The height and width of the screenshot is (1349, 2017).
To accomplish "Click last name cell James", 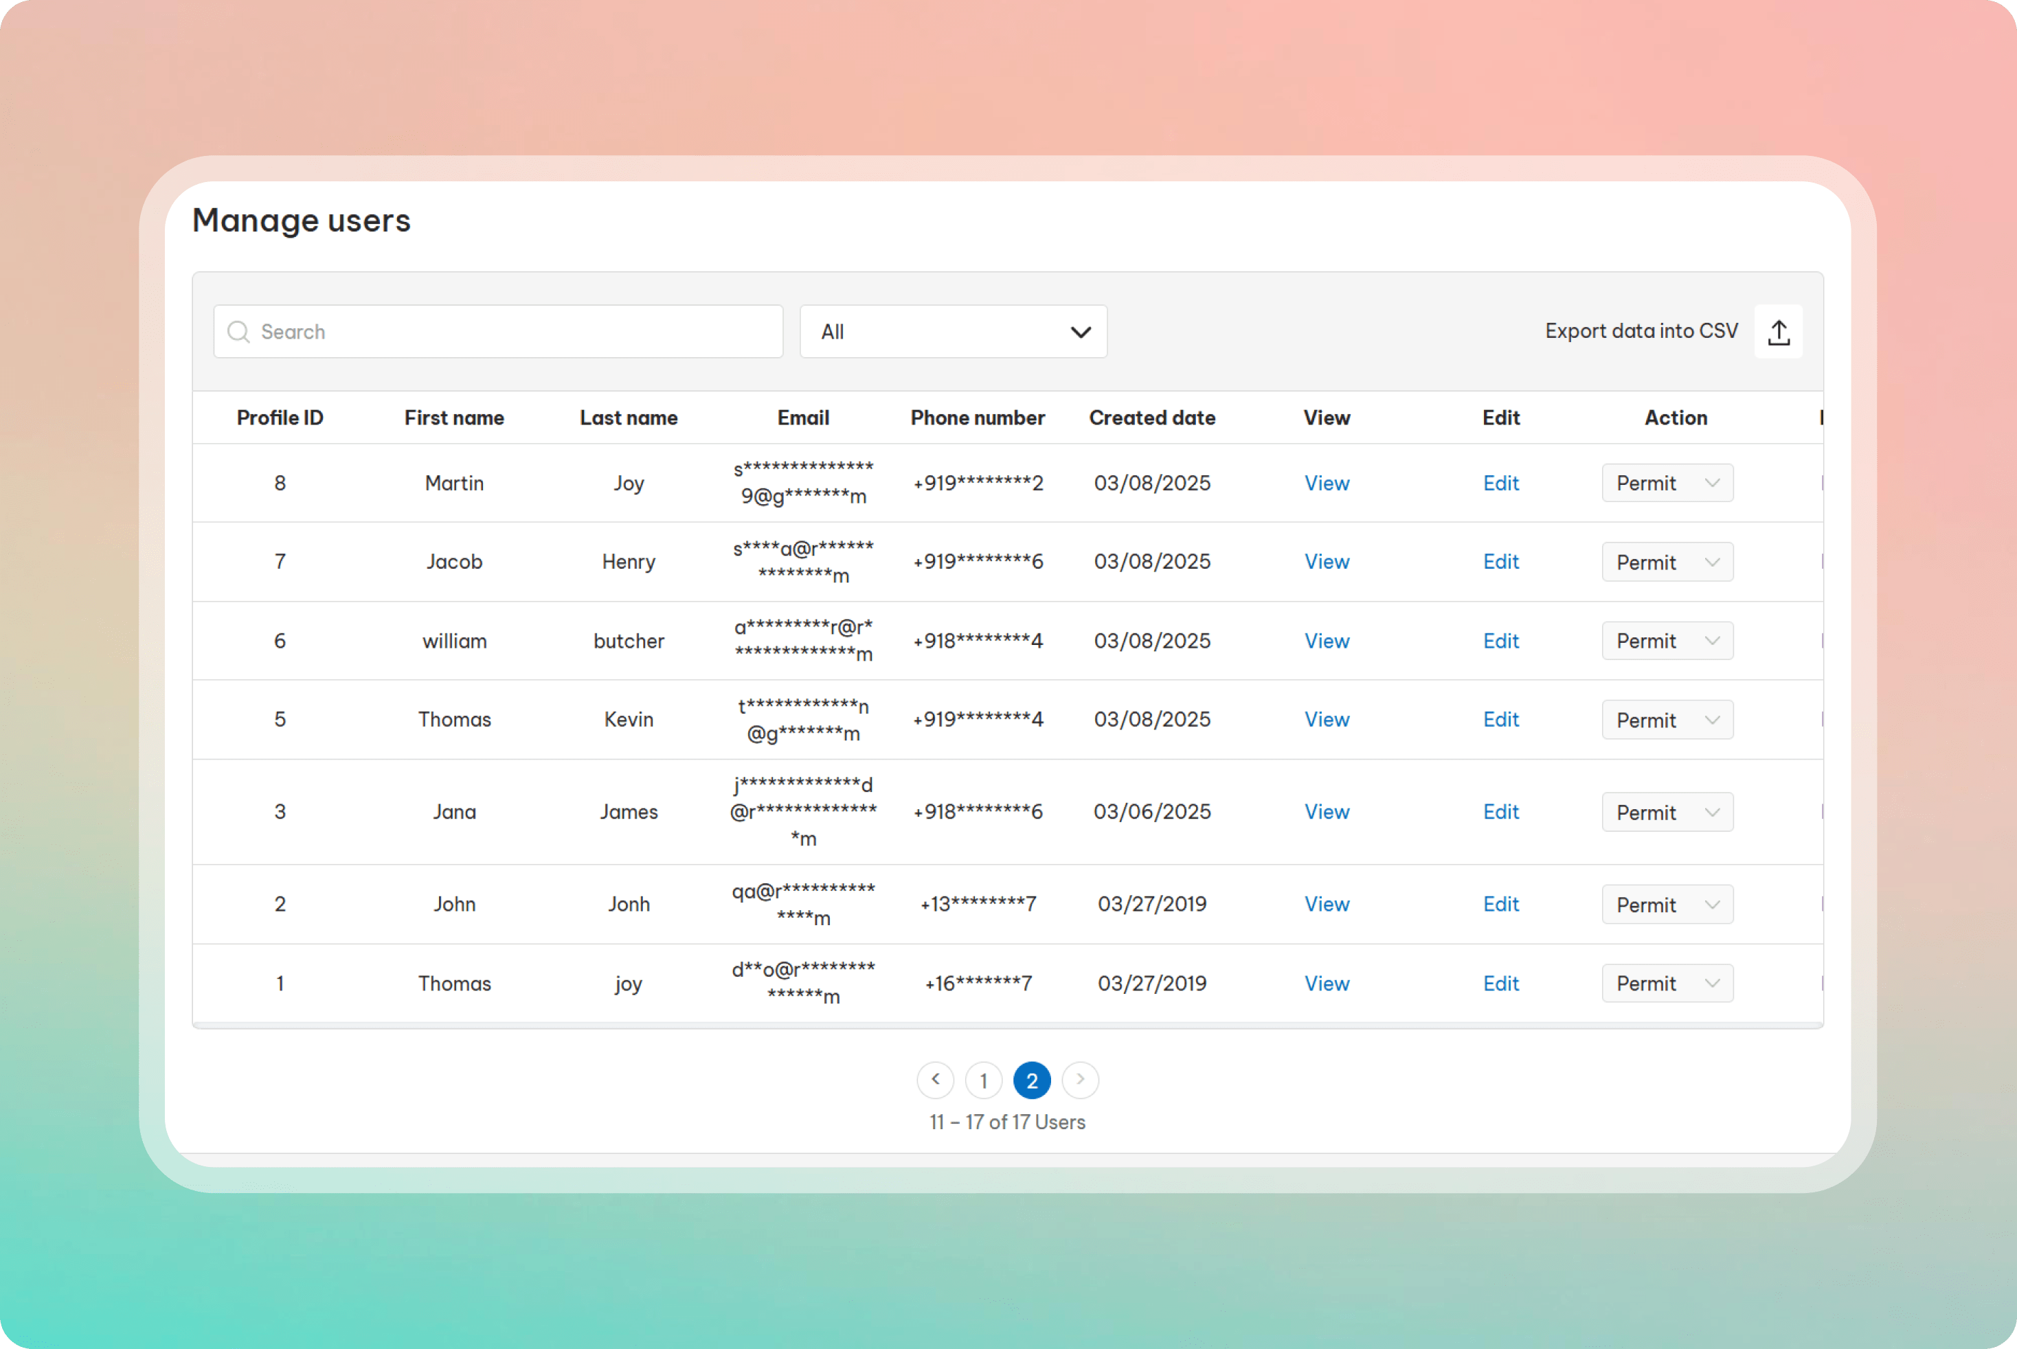I will click(628, 811).
